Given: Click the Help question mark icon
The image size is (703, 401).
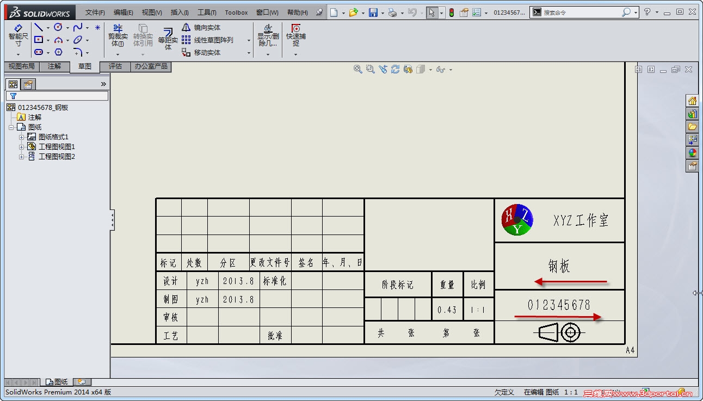Looking at the screenshot, I should click(647, 11).
